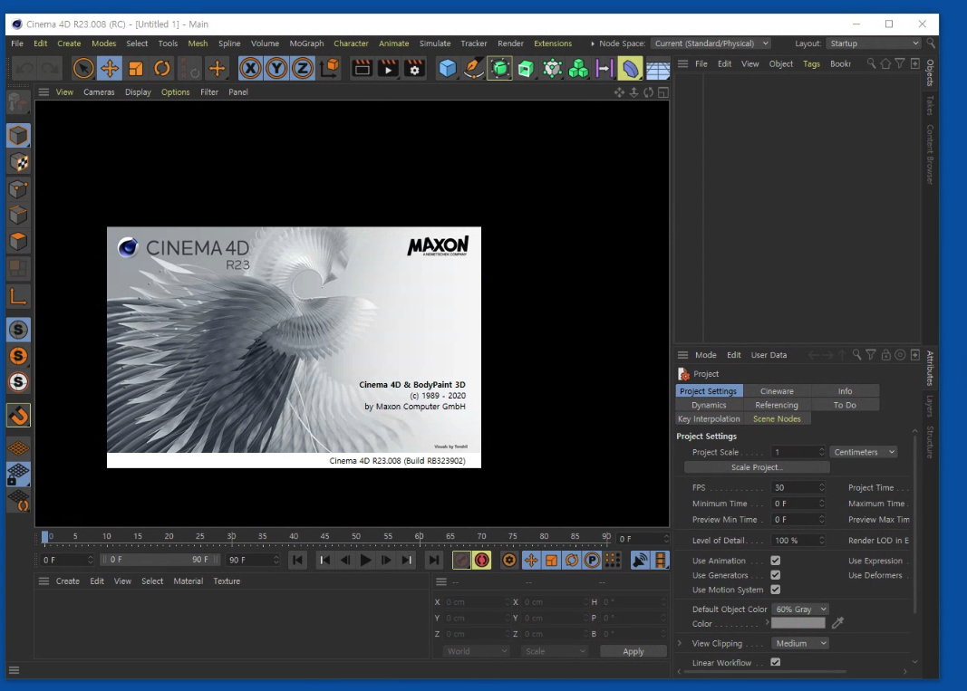This screenshot has height=691, width=967.
Task: Open the World coordinate dropdown
Action: (476, 651)
